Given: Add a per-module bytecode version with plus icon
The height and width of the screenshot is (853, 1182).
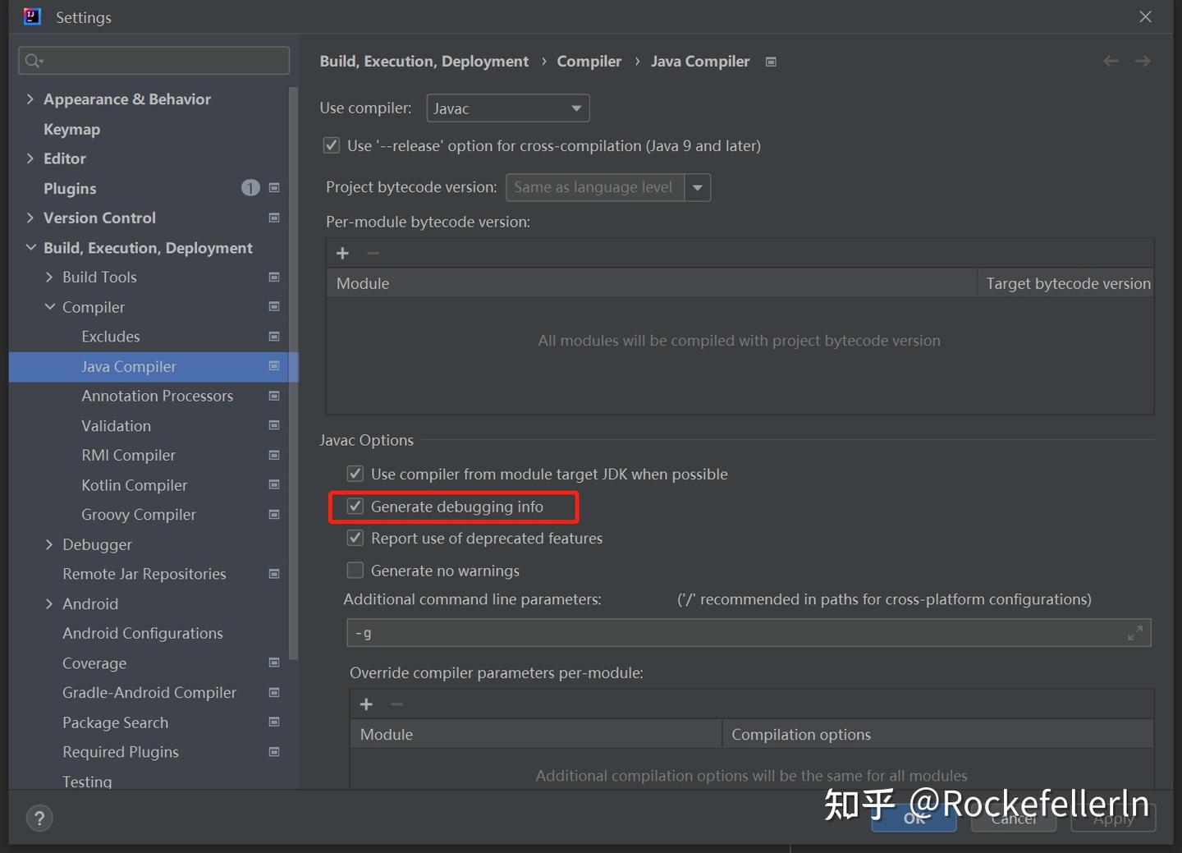Looking at the screenshot, I should (342, 253).
